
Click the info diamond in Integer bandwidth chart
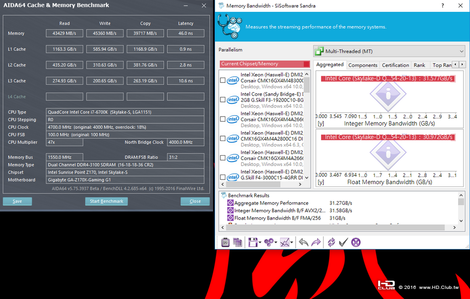[x=388, y=94]
